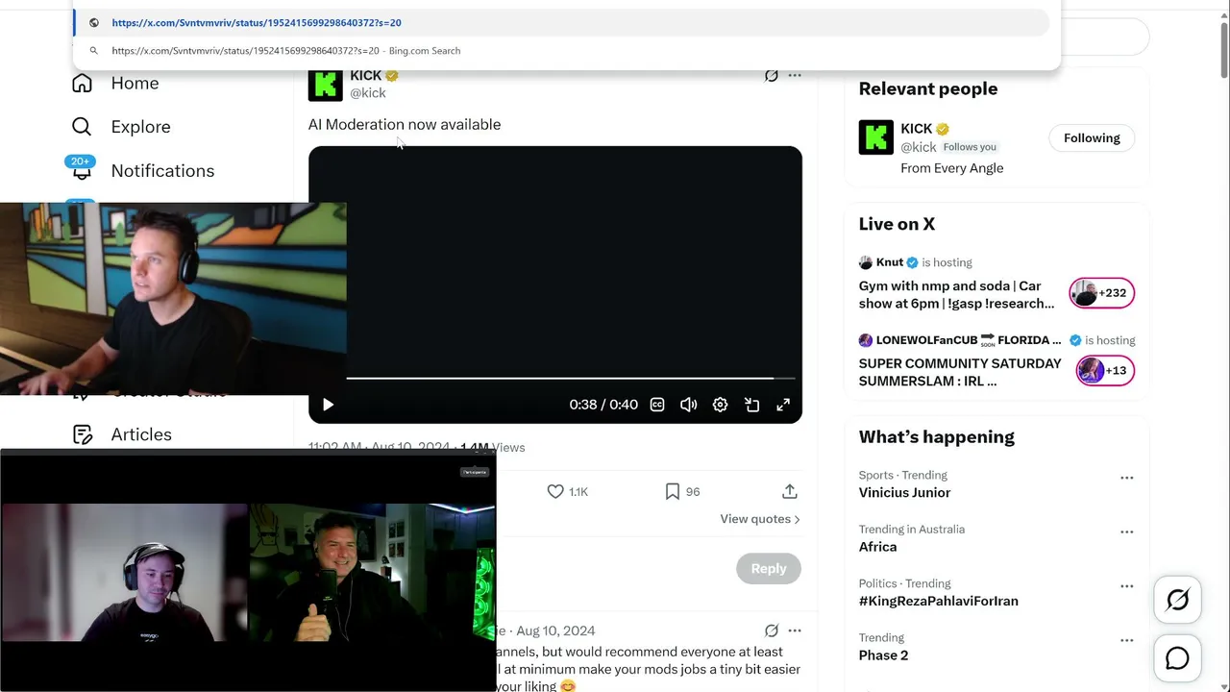1230x692 pixels.
Task: Open options for Africa trend
Action: pyautogui.click(x=1127, y=531)
